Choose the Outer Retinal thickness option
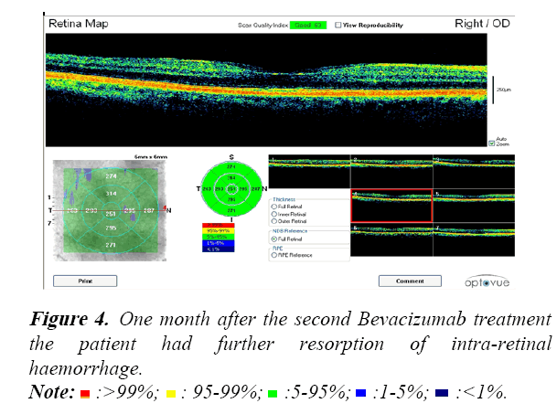 point(273,220)
